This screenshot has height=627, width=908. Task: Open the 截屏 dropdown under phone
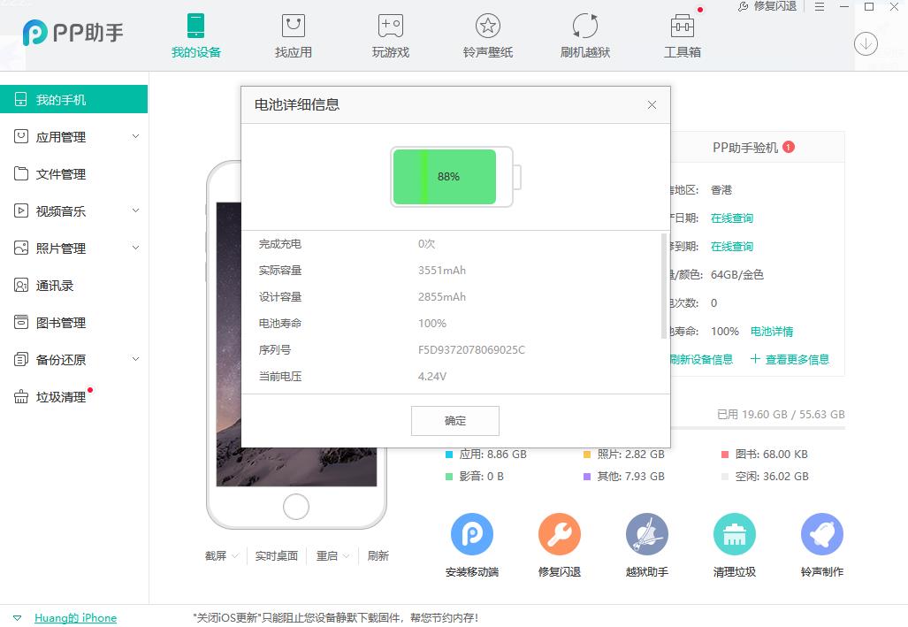221,556
